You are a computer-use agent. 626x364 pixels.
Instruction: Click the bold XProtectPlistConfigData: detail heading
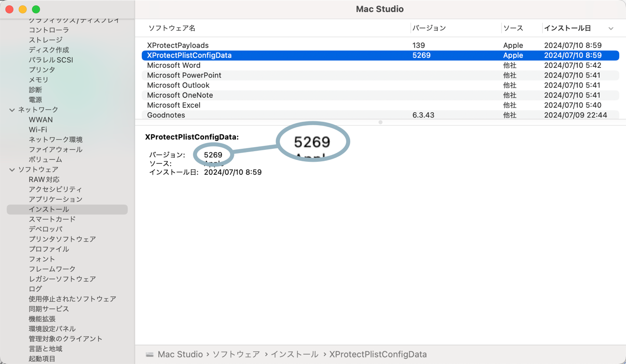point(192,137)
